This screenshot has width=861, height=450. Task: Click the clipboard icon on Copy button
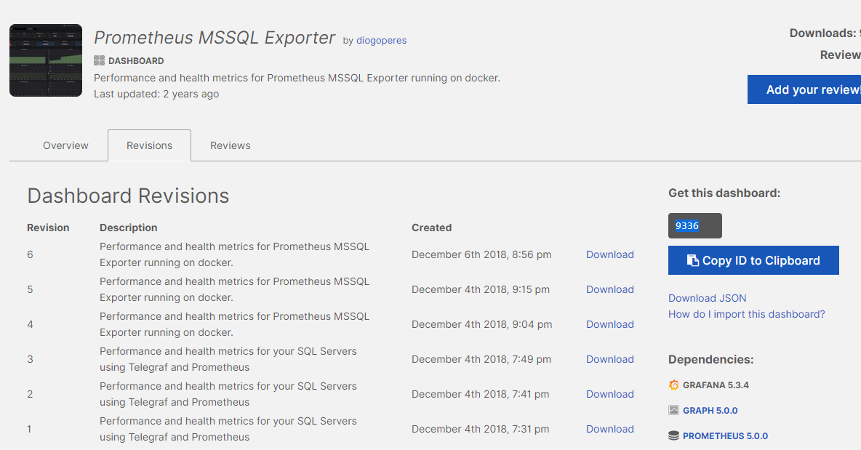click(x=693, y=261)
